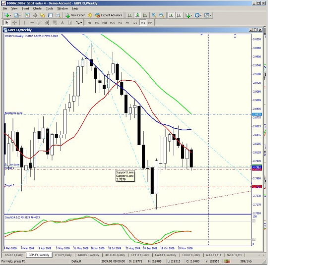Open the View menu
310x268 pixels.
click(14, 8)
